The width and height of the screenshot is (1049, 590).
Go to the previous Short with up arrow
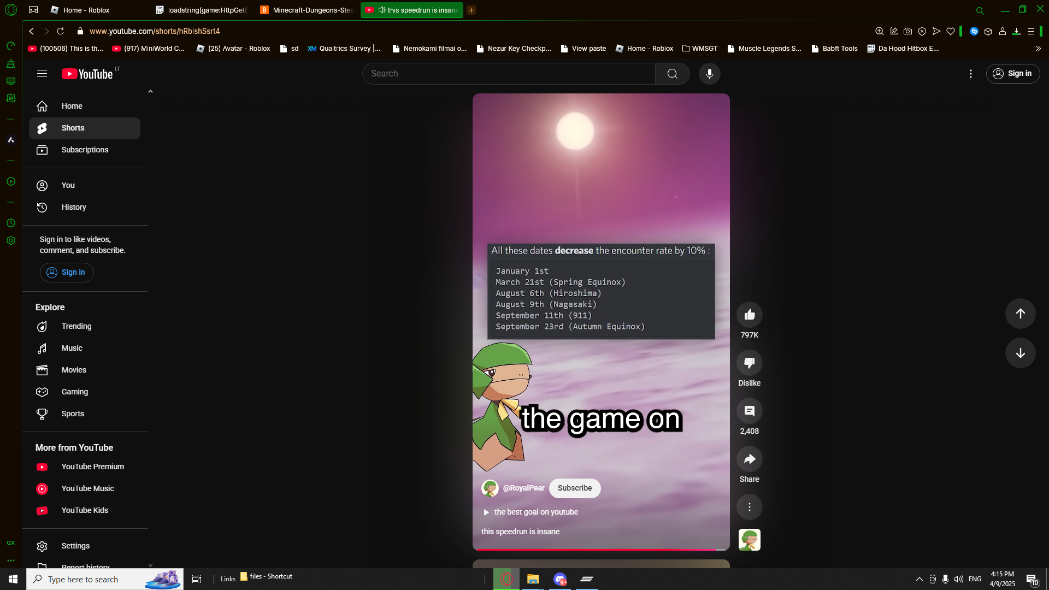click(x=1020, y=314)
